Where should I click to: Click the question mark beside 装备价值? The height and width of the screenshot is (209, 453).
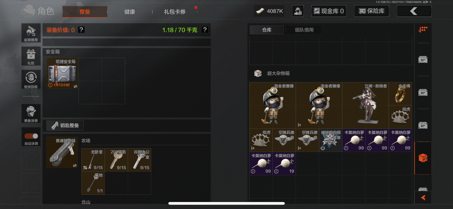pos(81,30)
